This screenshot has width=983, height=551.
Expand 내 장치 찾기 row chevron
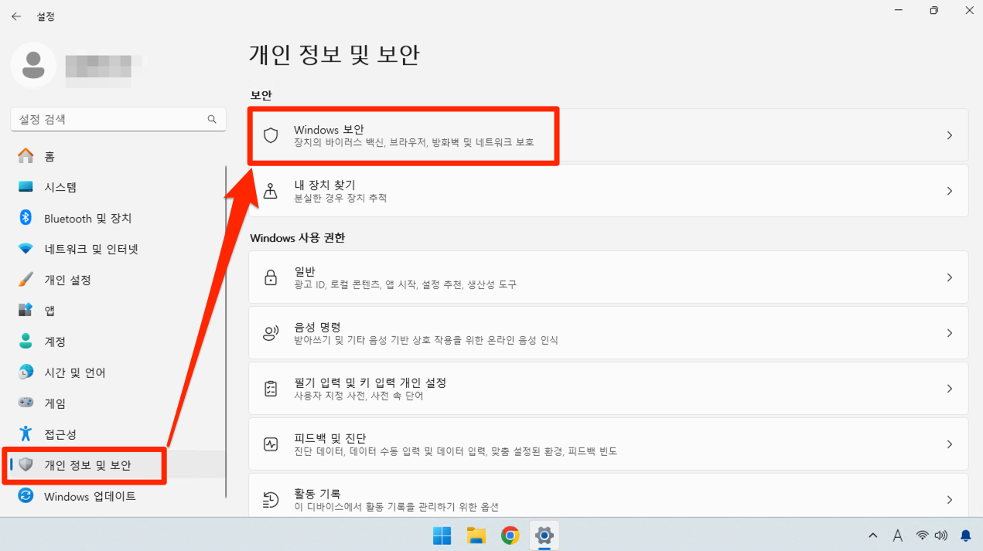(950, 191)
